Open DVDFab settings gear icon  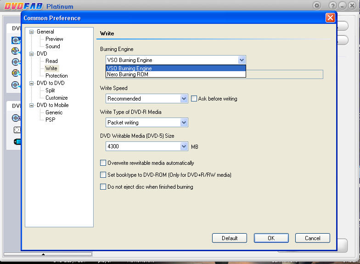317,6
